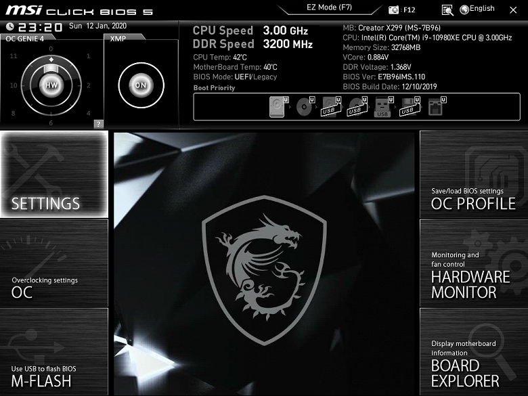Switch to EZ Mode (F7)
The height and width of the screenshot is (396, 528).
330,7
